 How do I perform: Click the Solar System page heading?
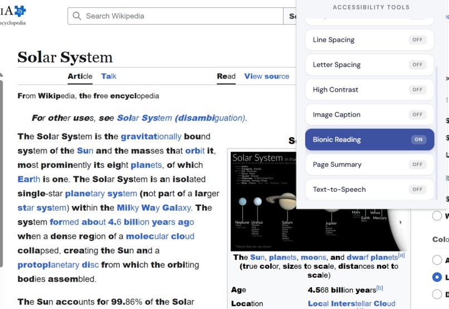[65, 57]
